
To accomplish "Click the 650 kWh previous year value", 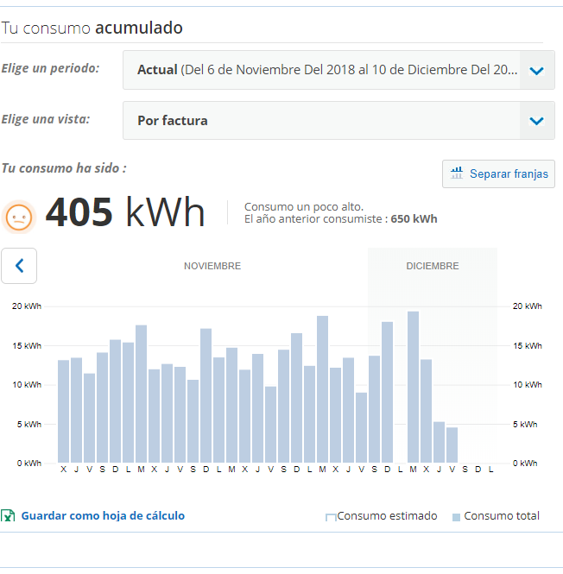I will 414,219.
